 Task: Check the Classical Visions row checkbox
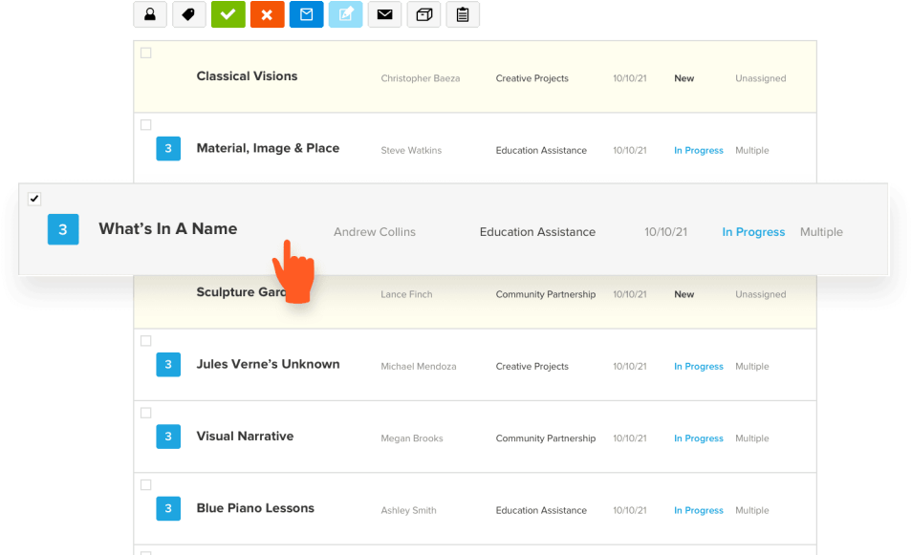pyautogui.click(x=146, y=53)
